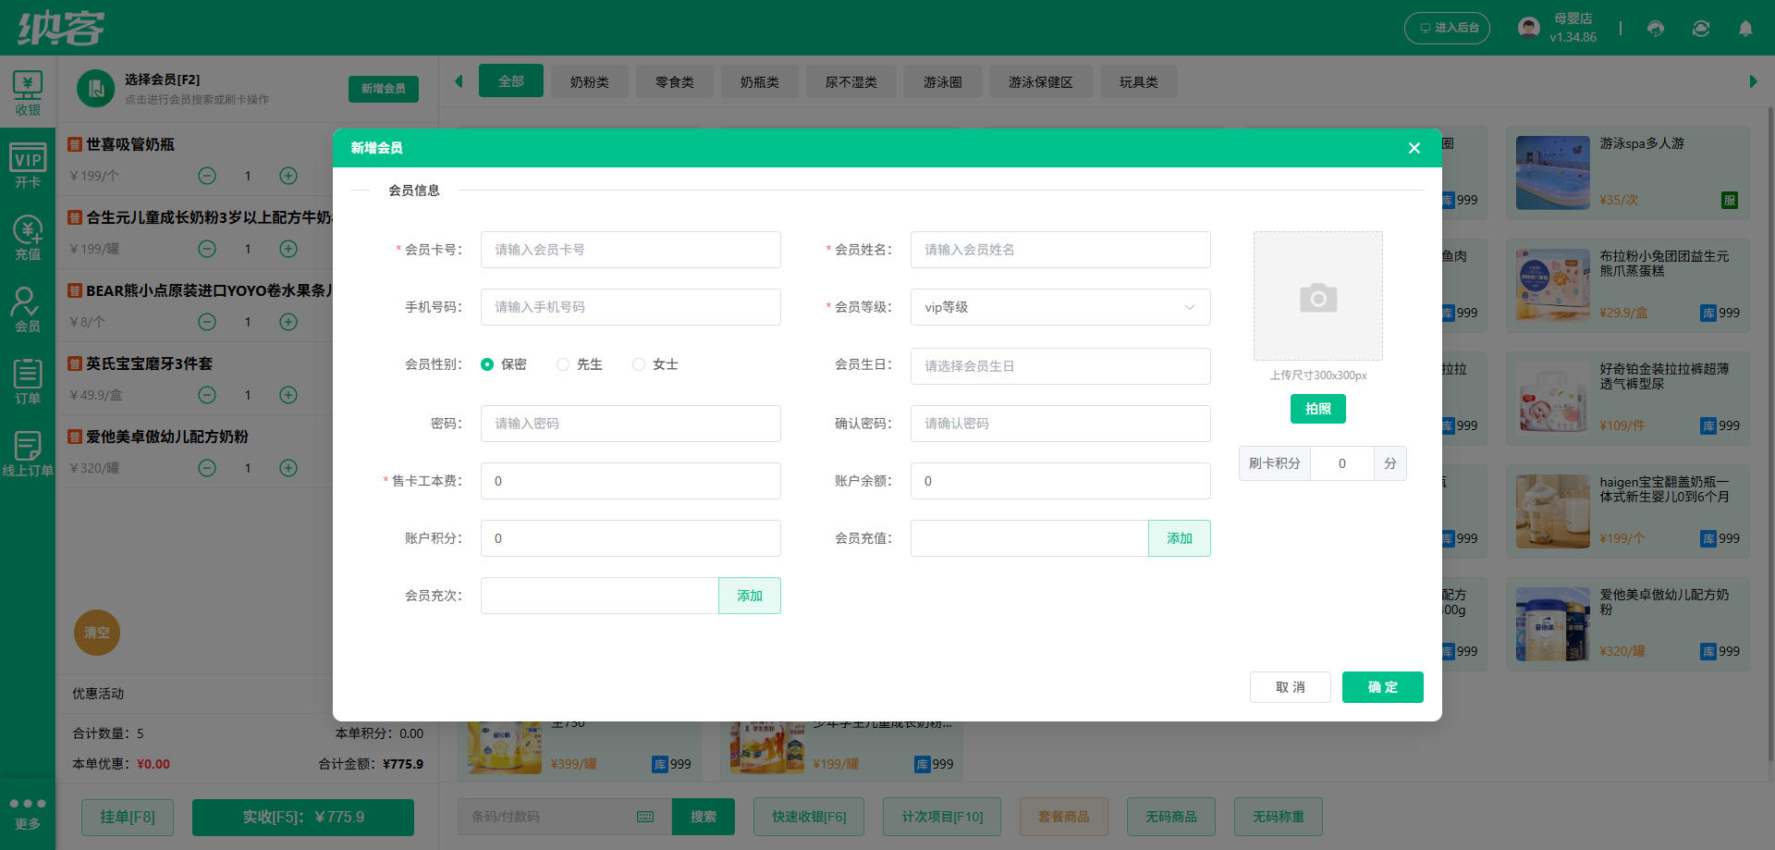The width and height of the screenshot is (1775, 850).
Task: Increase quantity of 爱他美卓傲幼儿配方奶粉
Action: point(288,468)
